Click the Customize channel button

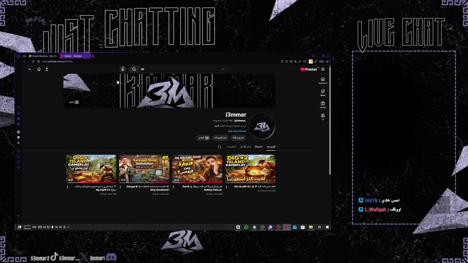(x=238, y=138)
